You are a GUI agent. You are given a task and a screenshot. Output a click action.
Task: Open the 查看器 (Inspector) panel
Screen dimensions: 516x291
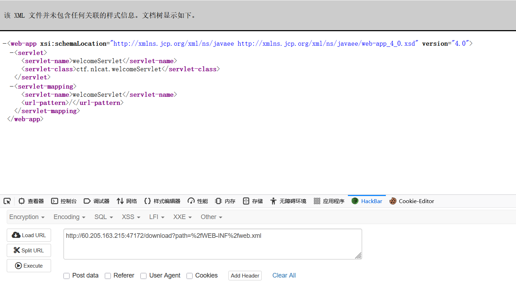pos(31,201)
